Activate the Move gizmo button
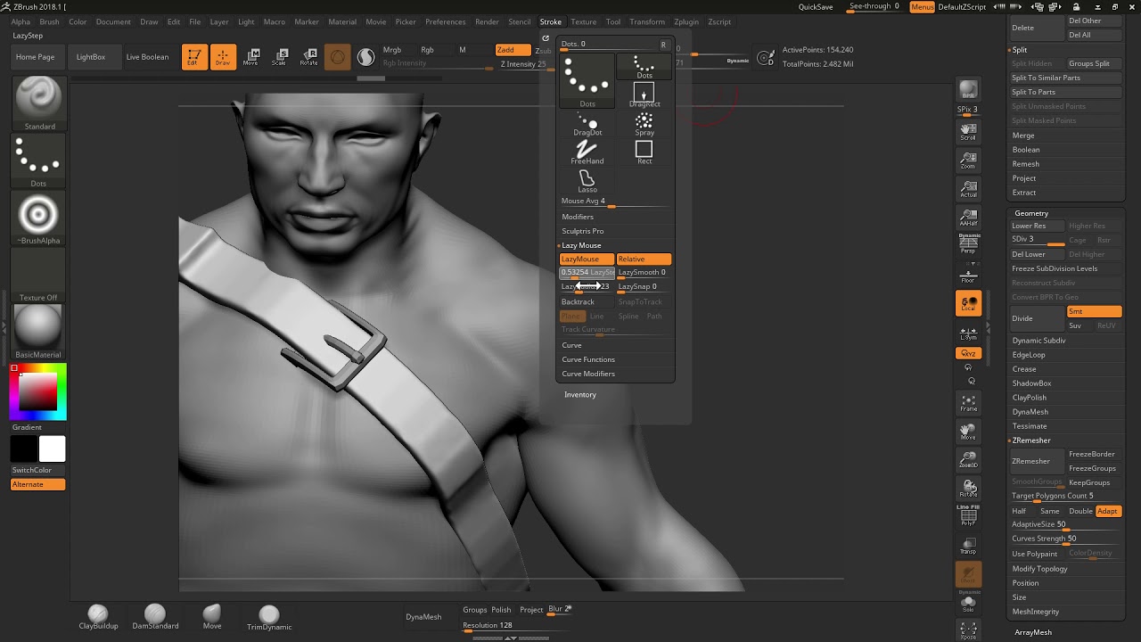The image size is (1141, 642). point(251,57)
